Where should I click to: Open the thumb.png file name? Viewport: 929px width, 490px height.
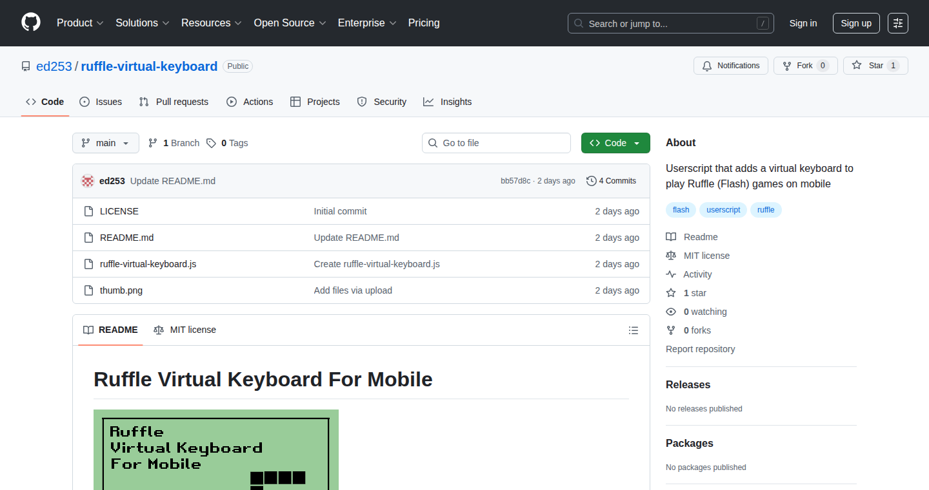121,290
